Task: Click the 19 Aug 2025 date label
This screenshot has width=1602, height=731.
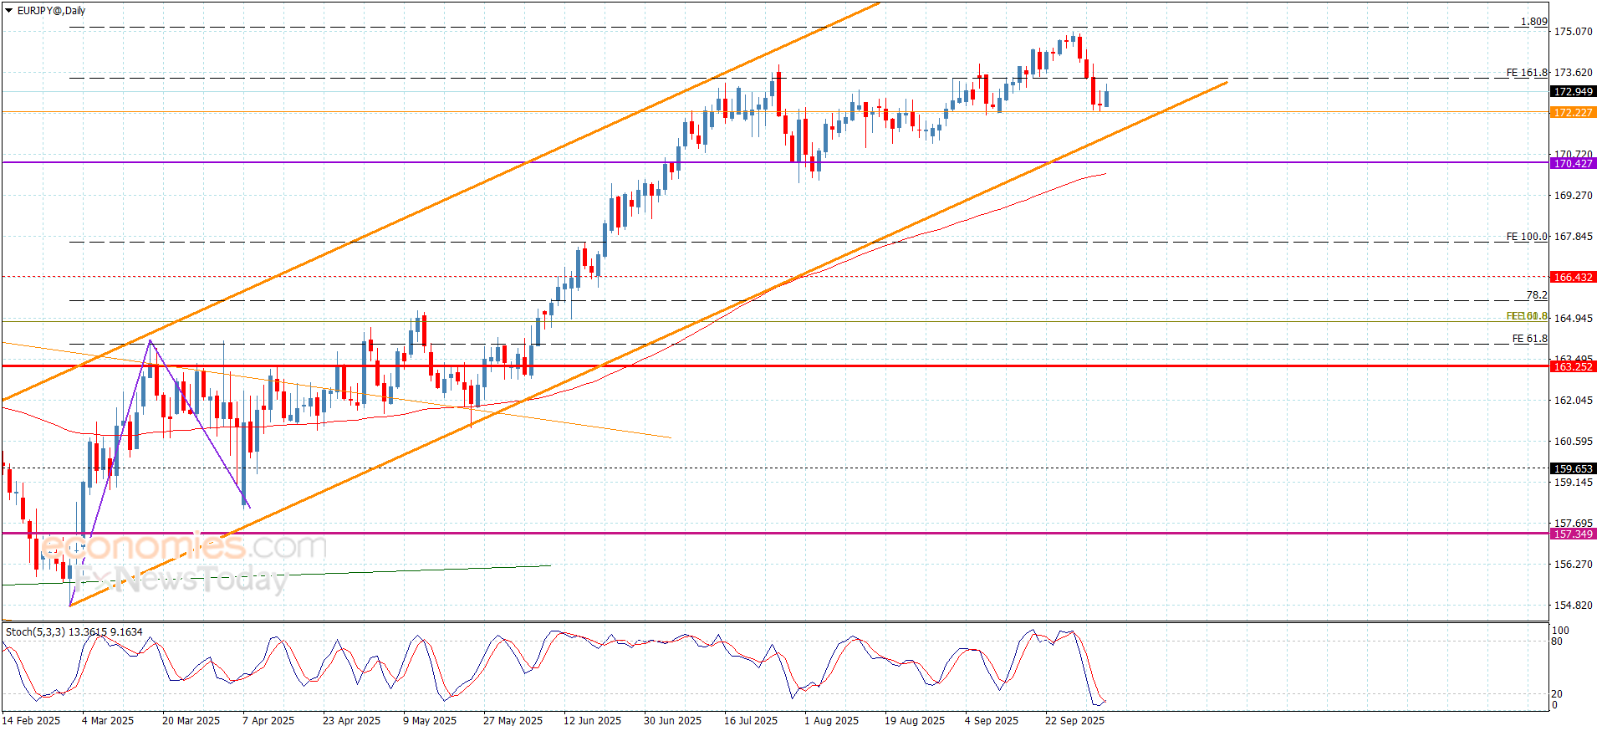Action: (x=915, y=721)
